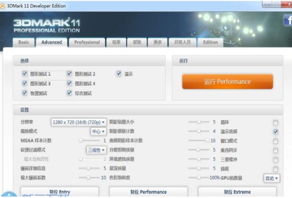Click the 100% saturation value
Viewport: 292px width, 198px height.
215,178
